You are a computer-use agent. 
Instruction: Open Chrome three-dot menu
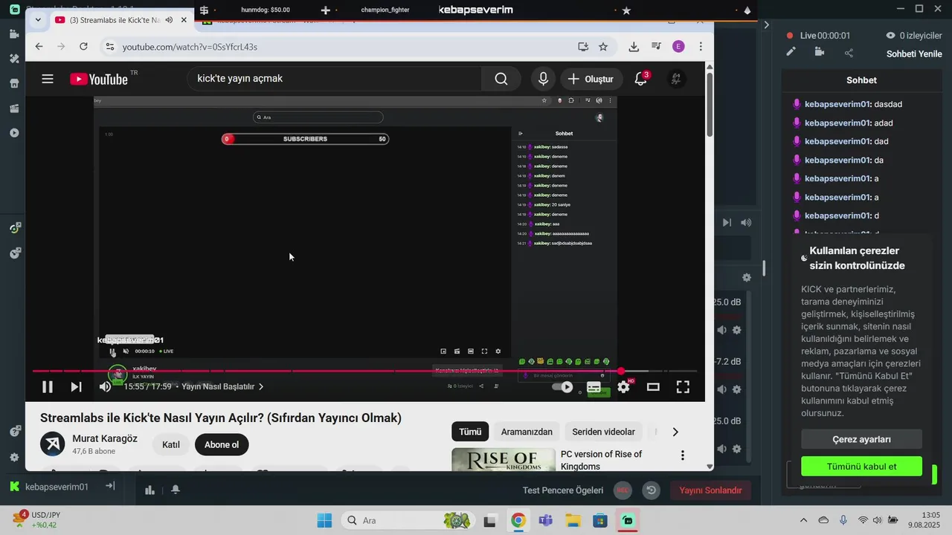coord(701,46)
